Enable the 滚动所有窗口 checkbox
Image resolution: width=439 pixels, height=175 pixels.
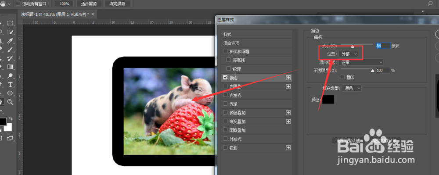[x=18, y=4]
